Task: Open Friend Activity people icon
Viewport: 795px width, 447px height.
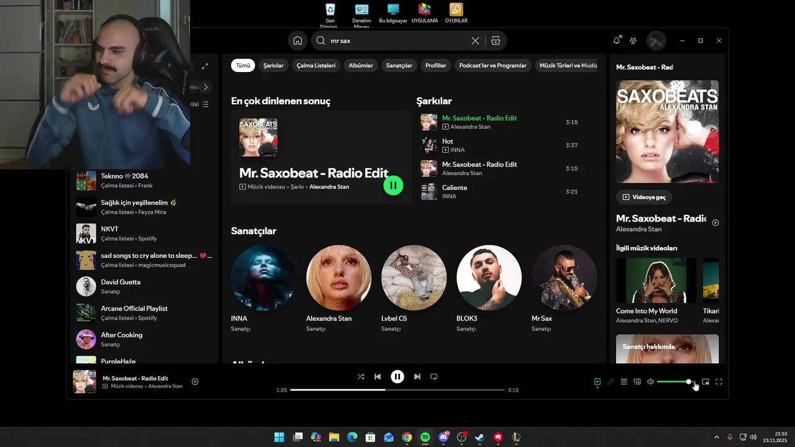Action: point(633,40)
